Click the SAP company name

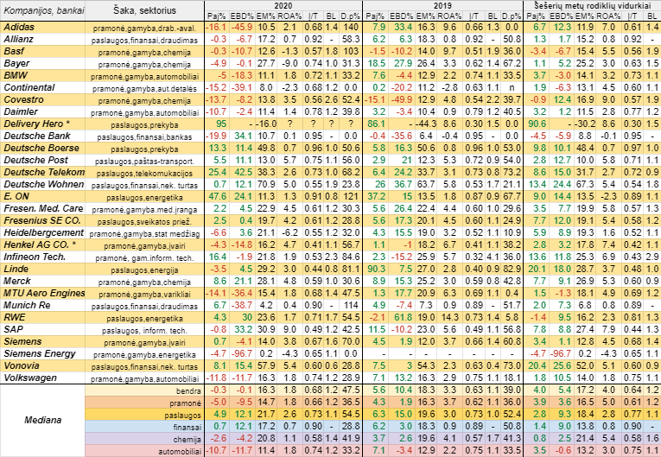pos(43,330)
